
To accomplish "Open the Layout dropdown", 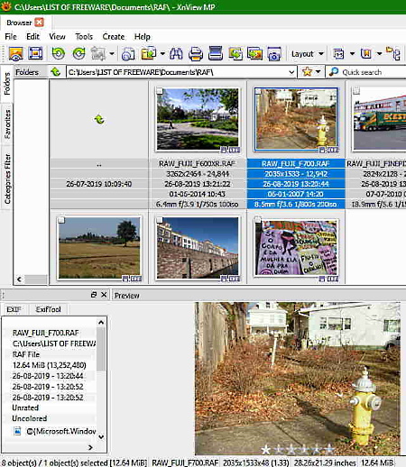I will [x=308, y=54].
